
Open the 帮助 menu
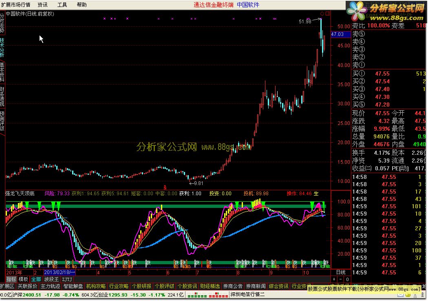[x=82, y=4]
